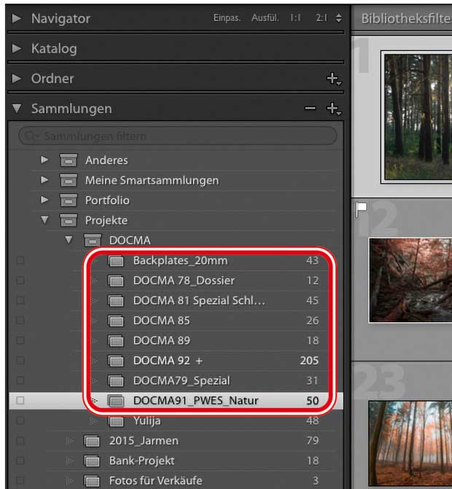The height and width of the screenshot is (489, 452).
Task: Toggle sync checkbox for DOCMA 89
Action: pos(20,340)
